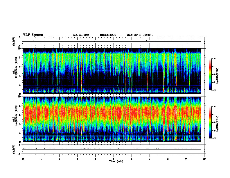230x178 pixels.
Task: Click the "-10" tick on ch.1 colorbar
Action: tap(215, 90)
